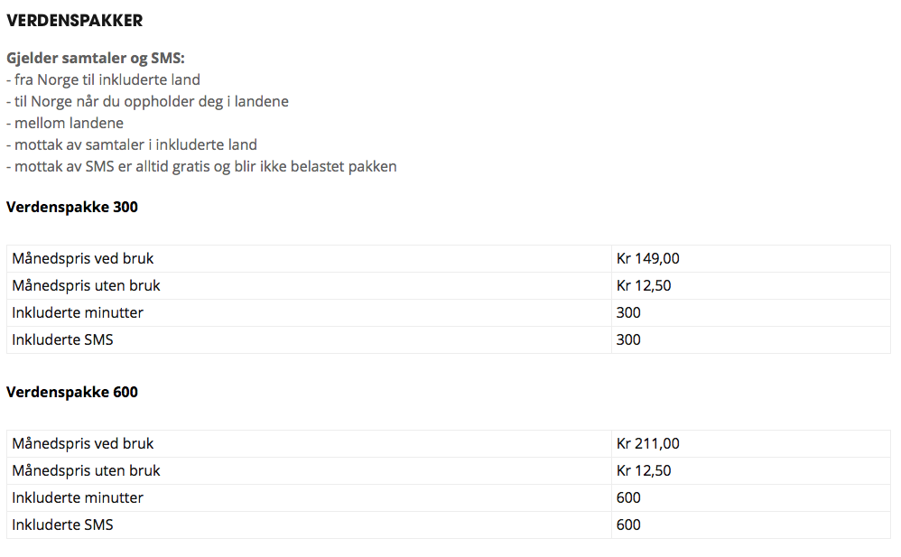The width and height of the screenshot is (901, 557).
Task: Click 'Inkluderte minutter' in Verdenspakke 300 table
Action: point(78,312)
